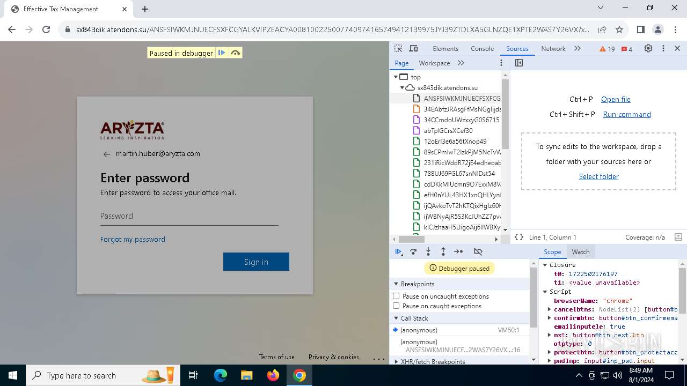Image resolution: width=687 pixels, height=386 pixels.
Task: Select the Scope tab
Action: pyautogui.click(x=552, y=251)
